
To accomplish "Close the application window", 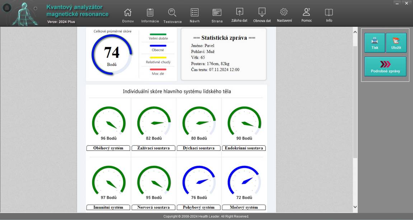I will [x=407, y=3].
